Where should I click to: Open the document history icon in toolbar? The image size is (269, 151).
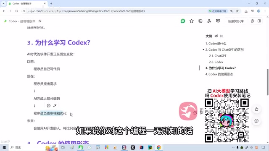pyautogui.click(x=200, y=21)
